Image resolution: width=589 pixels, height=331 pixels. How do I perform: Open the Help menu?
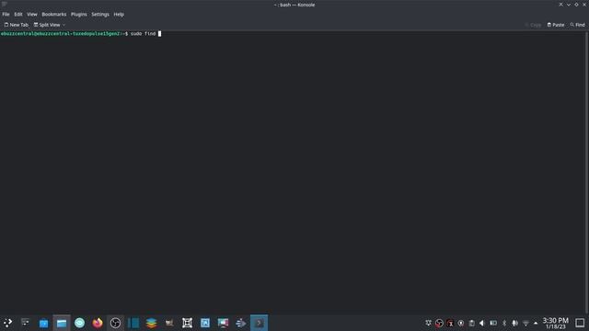point(119,15)
